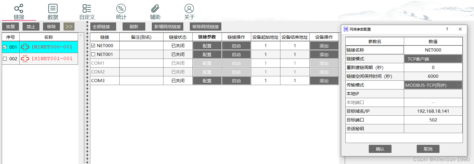Open the 链接模式 TCP客户端 dropdown
474x164 pixels.
(x=433, y=59)
